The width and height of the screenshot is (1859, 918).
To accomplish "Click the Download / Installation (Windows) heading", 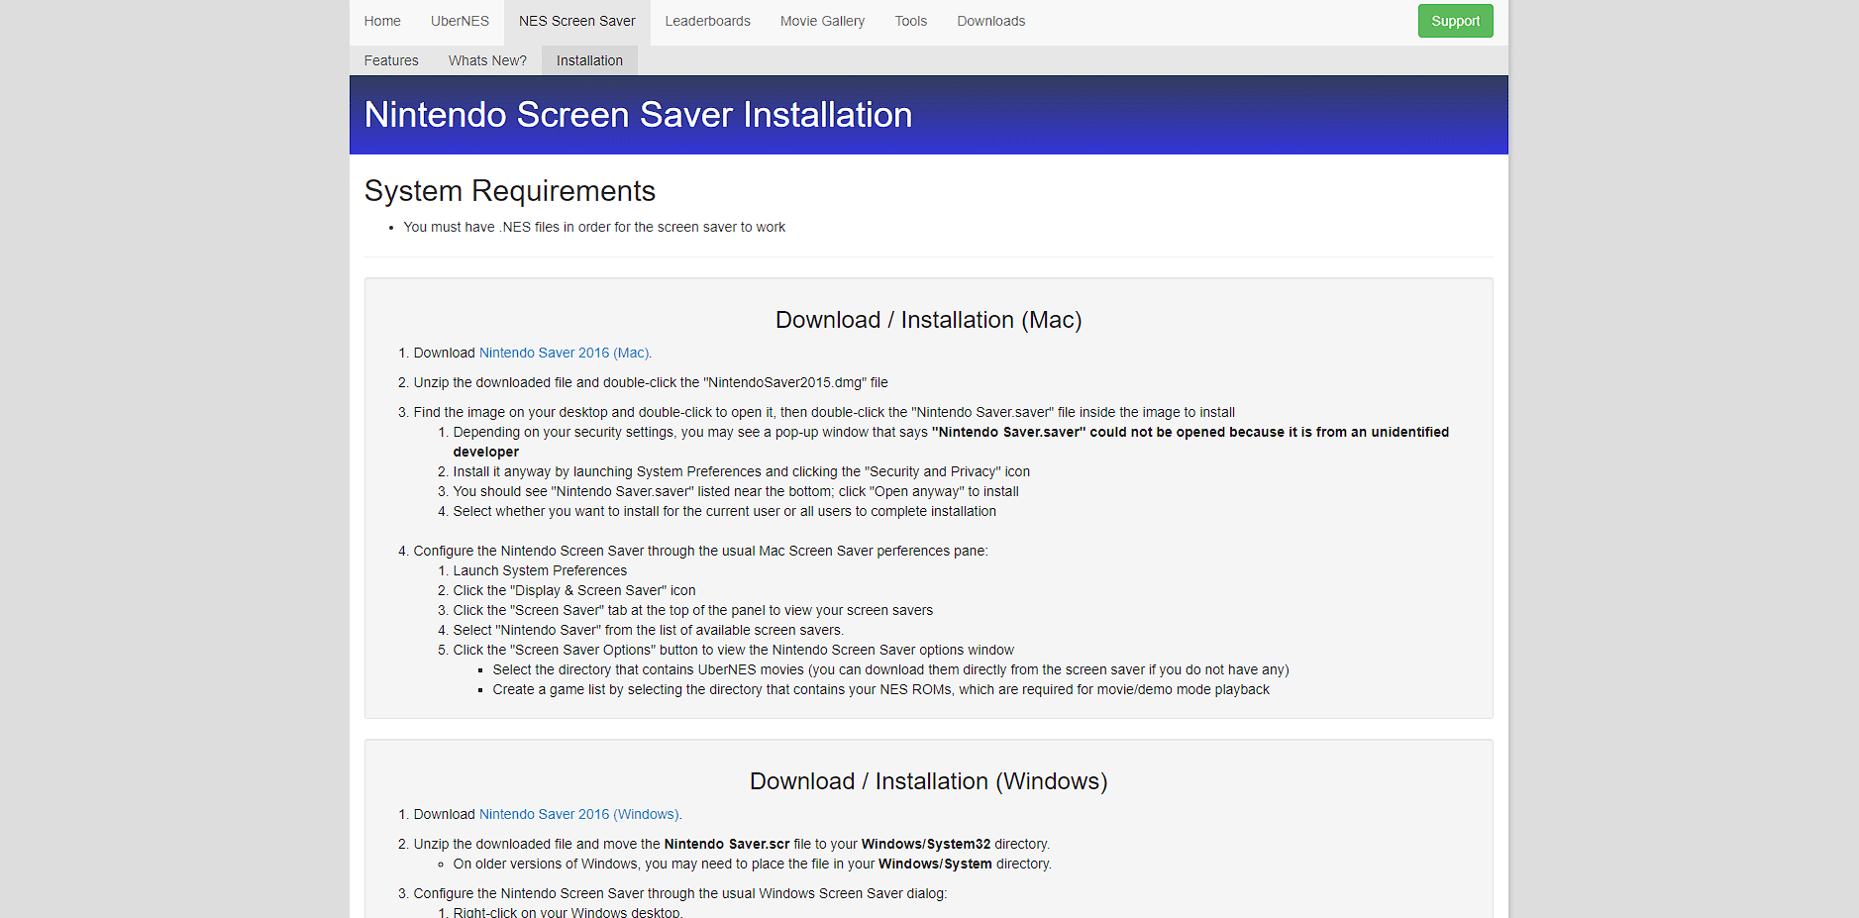I will click(x=928, y=781).
